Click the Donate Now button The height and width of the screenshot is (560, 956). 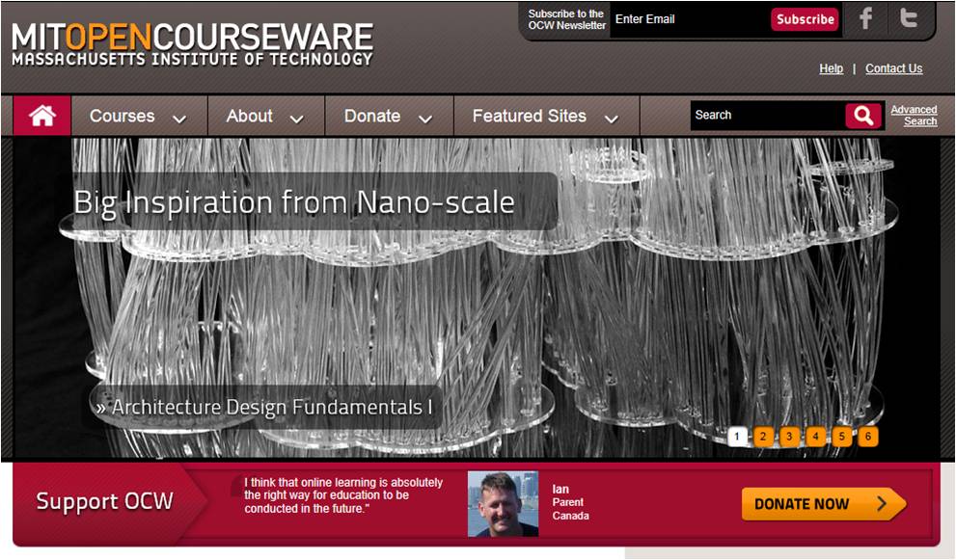(824, 503)
